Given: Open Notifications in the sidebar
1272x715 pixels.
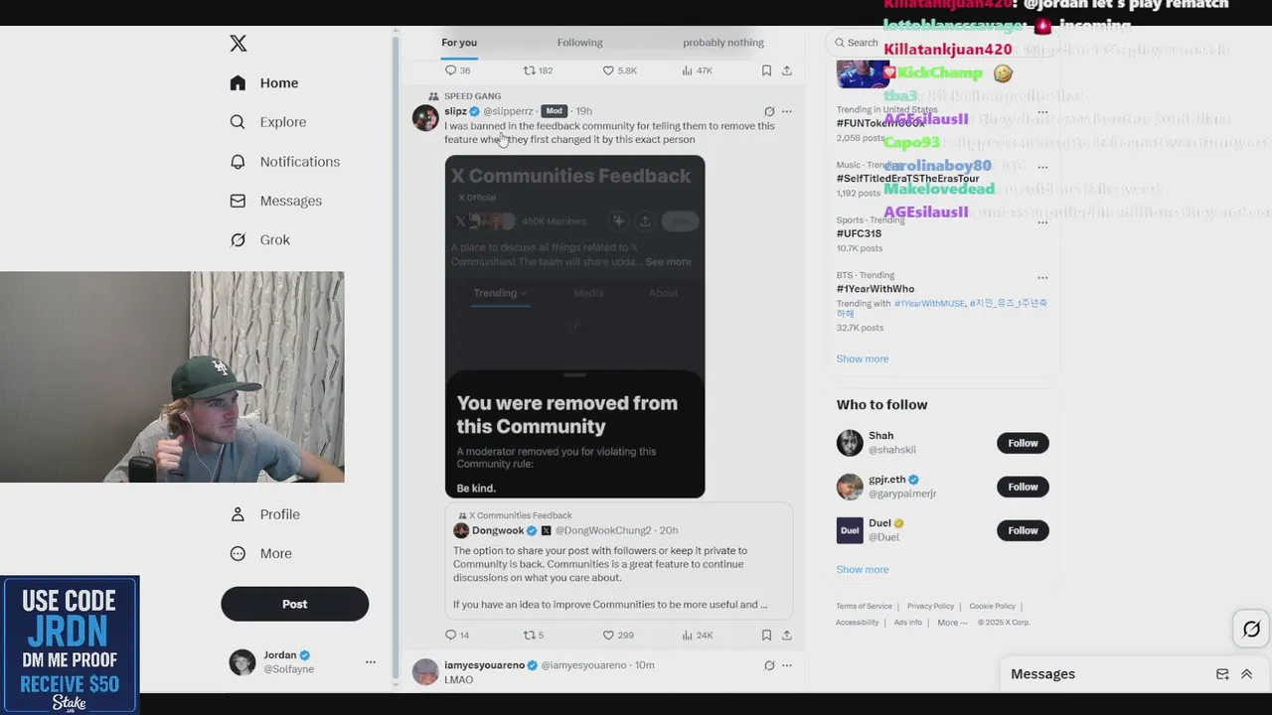Looking at the screenshot, I should [x=285, y=162].
